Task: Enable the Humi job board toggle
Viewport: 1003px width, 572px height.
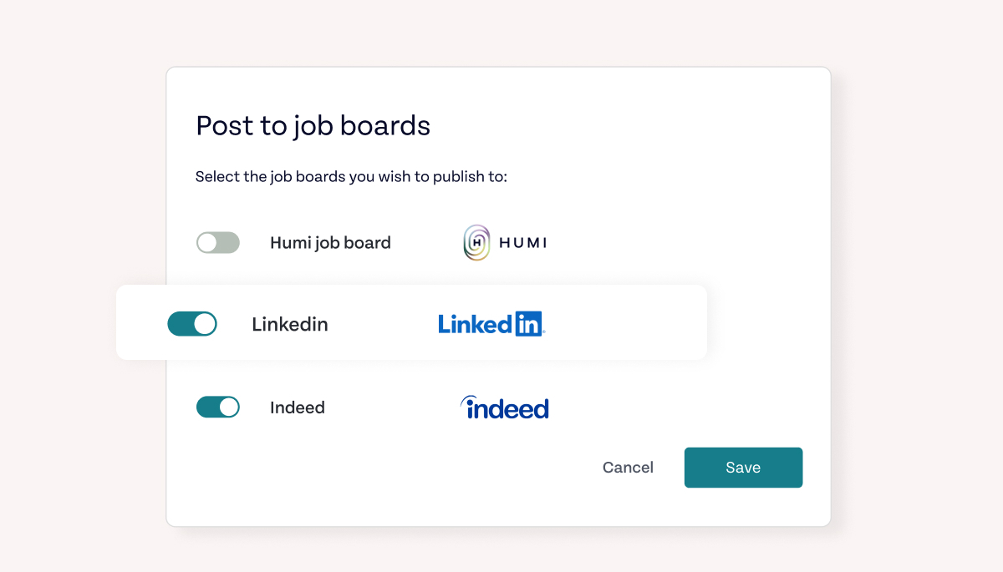Action: point(217,242)
